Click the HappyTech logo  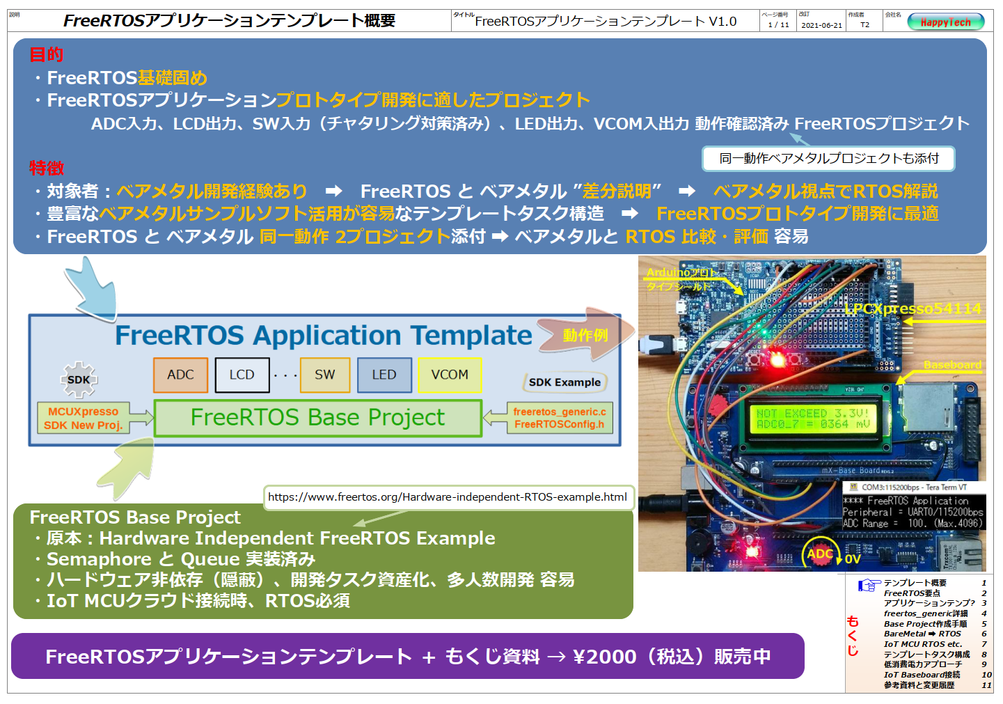945,21
